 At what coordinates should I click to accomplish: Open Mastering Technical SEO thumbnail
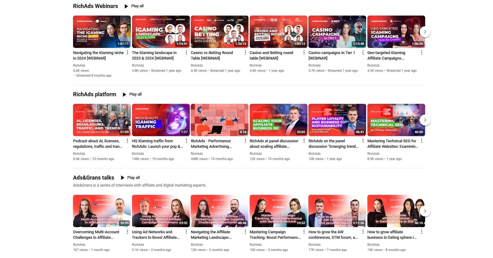coord(396,120)
